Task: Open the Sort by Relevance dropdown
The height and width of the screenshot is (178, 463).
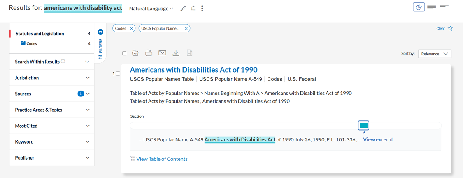Action: coord(435,54)
